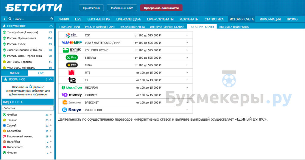
Task: Expand the T-PAY row arrow
Action: point(187,65)
